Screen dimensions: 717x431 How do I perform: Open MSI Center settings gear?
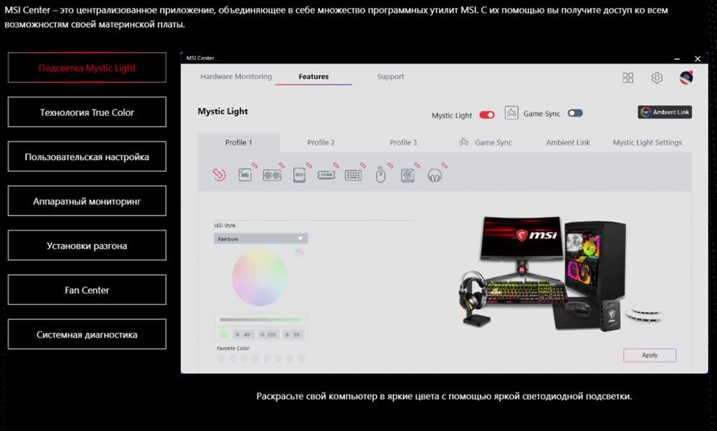(657, 77)
